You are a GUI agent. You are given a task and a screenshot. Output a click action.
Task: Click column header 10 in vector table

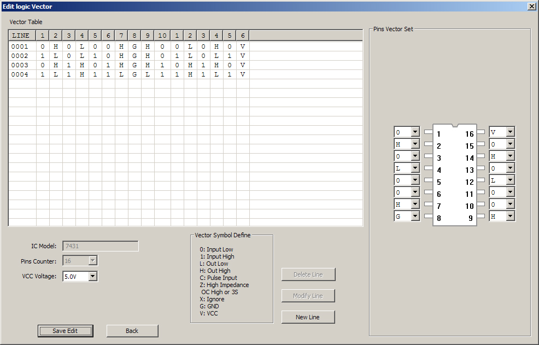(162, 36)
